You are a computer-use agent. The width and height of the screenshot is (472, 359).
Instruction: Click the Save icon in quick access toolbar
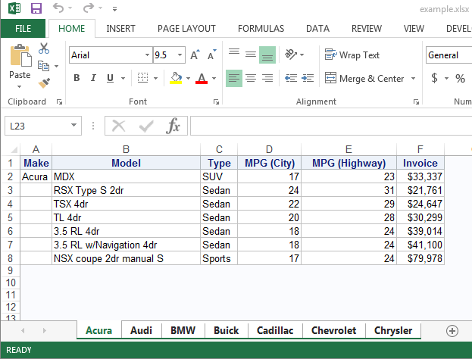(36, 9)
